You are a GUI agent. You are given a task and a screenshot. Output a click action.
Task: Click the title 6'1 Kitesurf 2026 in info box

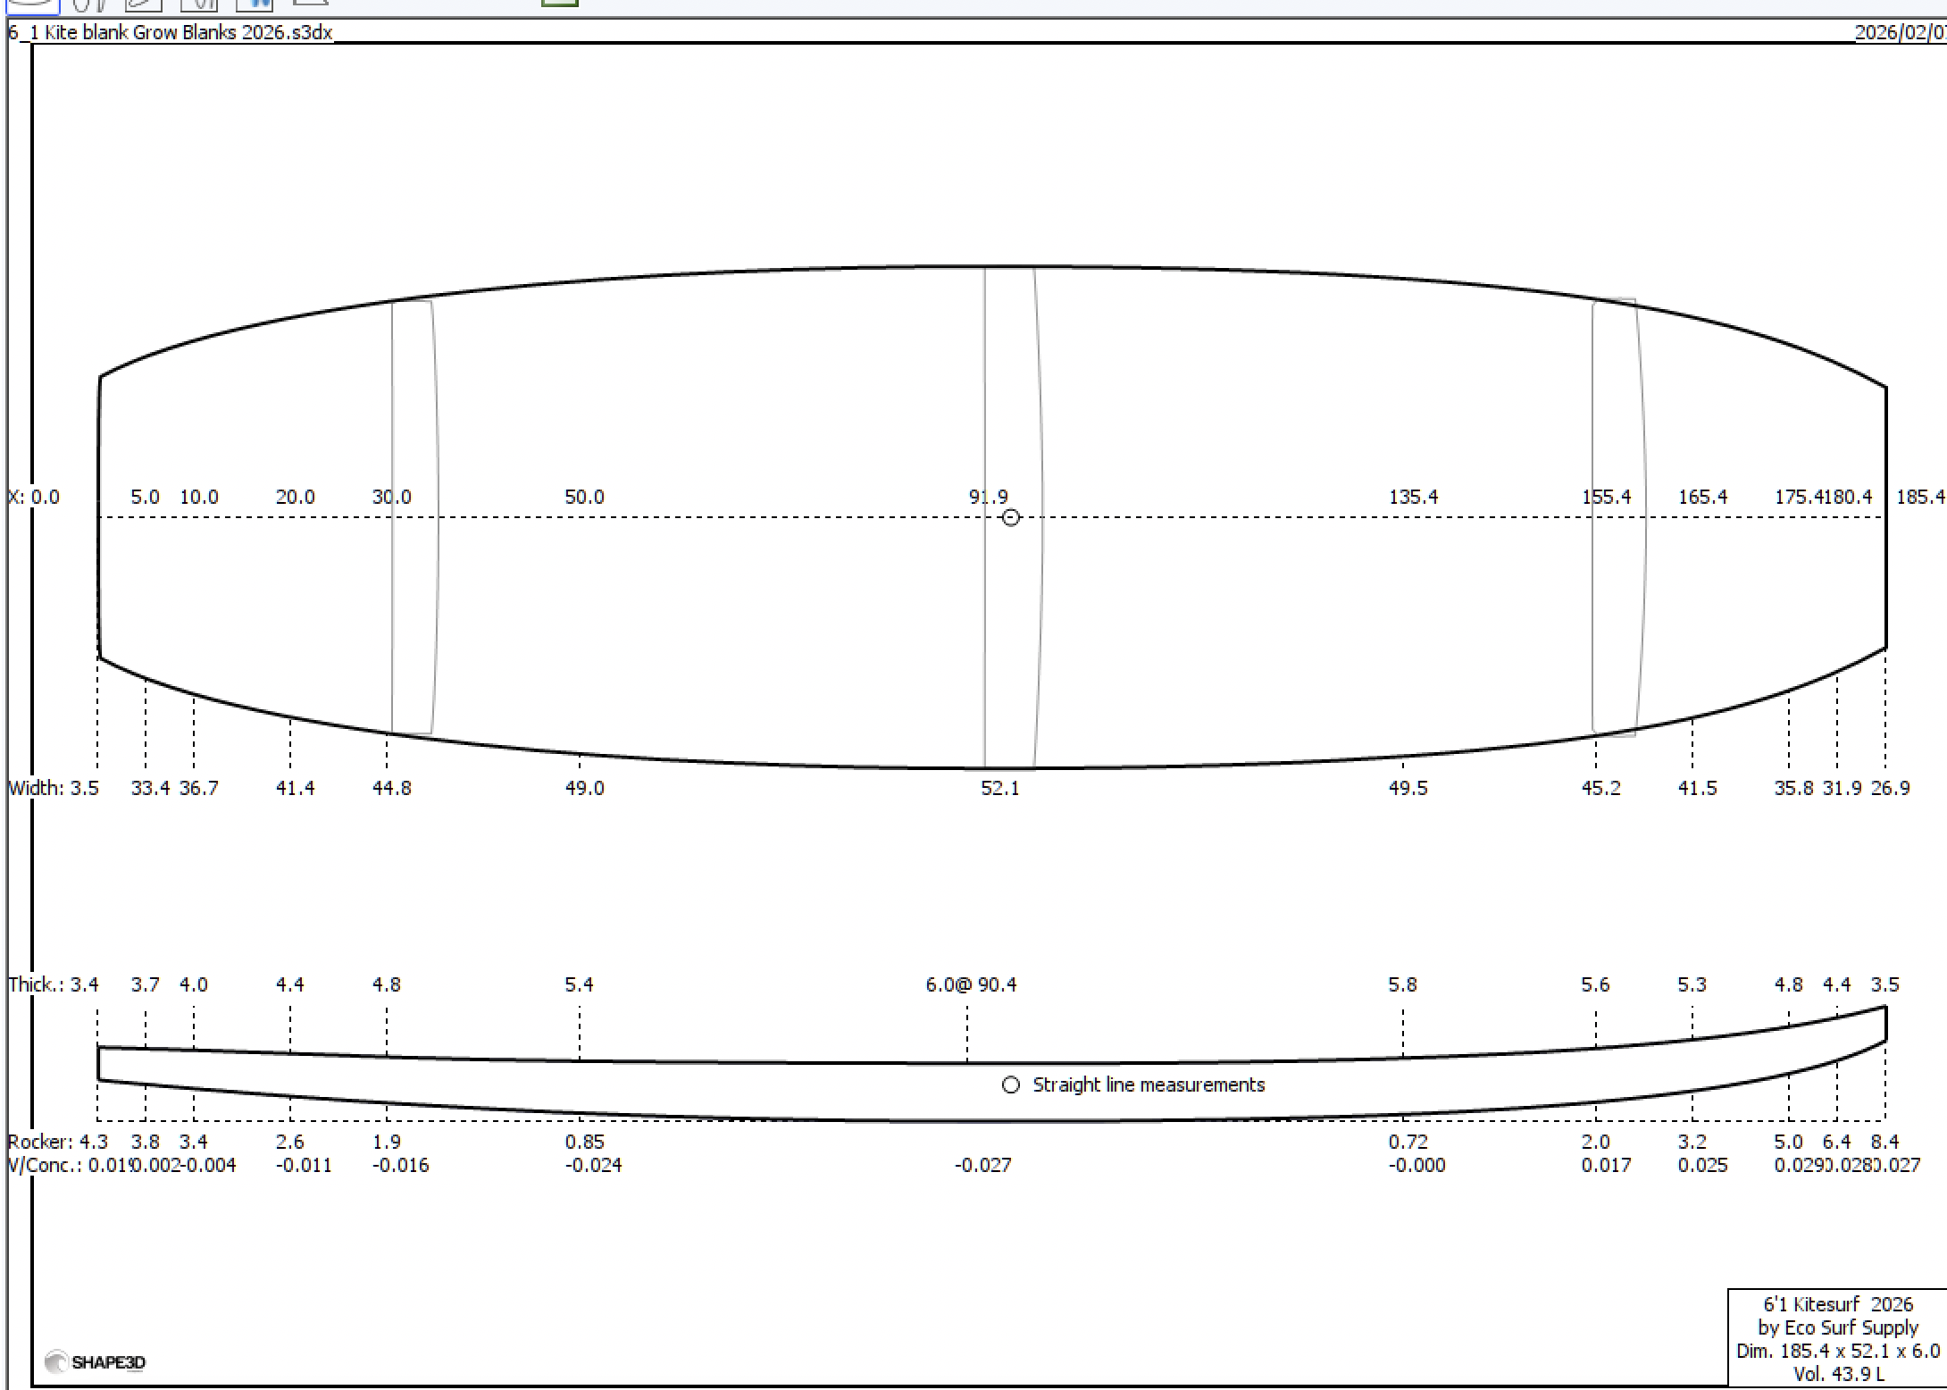pos(1838,1304)
